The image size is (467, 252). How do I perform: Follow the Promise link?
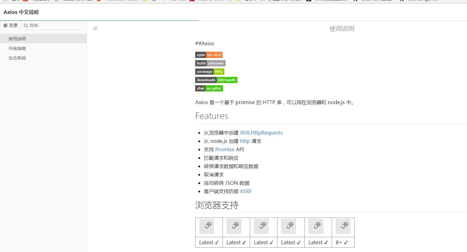(x=225, y=149)
